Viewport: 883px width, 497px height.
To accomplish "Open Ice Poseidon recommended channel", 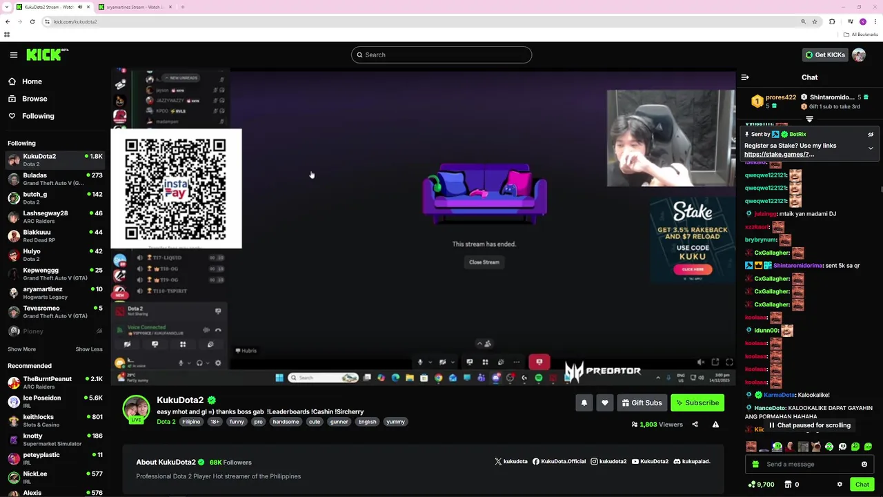I will pyautogui.click(x=55, y=401).
